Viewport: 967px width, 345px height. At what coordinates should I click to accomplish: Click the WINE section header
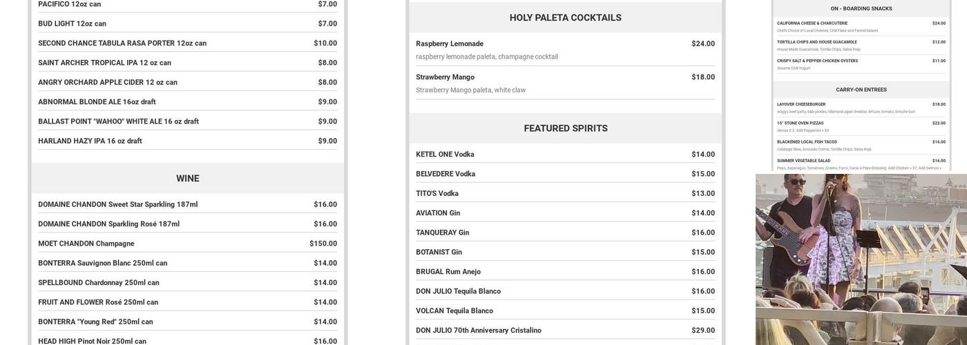click(x=187, y=179)
